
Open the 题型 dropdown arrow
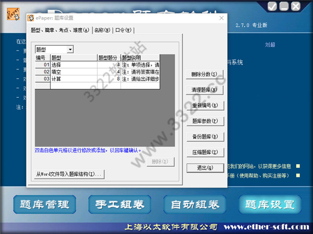70,49
